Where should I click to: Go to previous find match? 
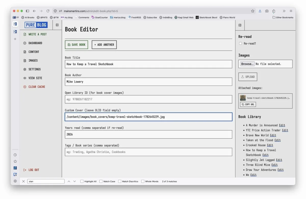(x=69, y=181)
